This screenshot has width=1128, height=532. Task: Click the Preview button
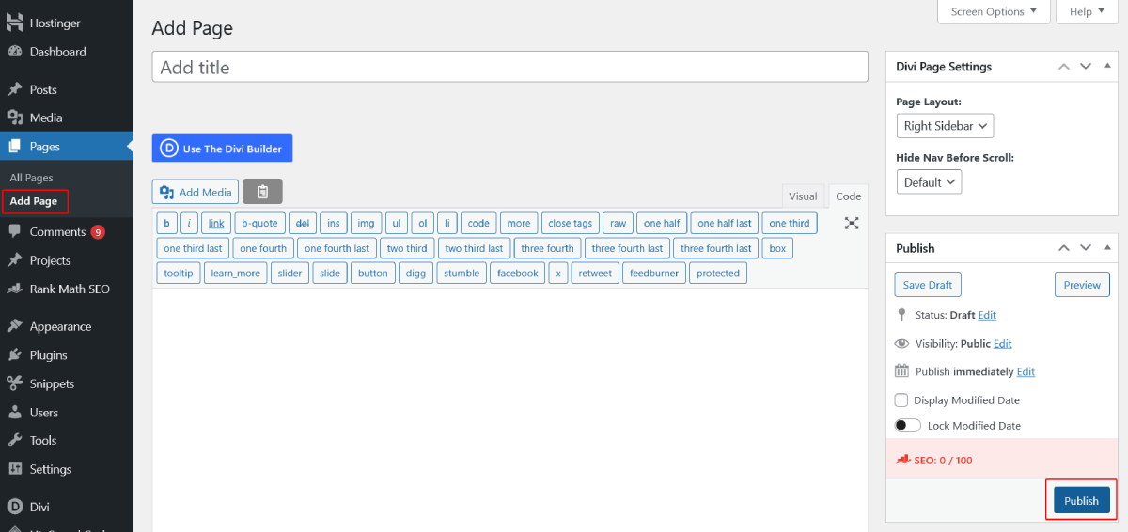pyautogui.click(x=1082, y=285)
